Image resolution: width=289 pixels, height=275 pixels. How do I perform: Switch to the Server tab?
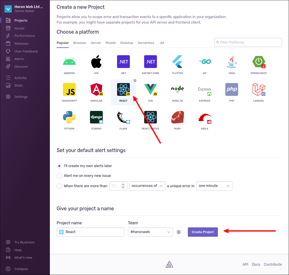click(x=96, y=43)
